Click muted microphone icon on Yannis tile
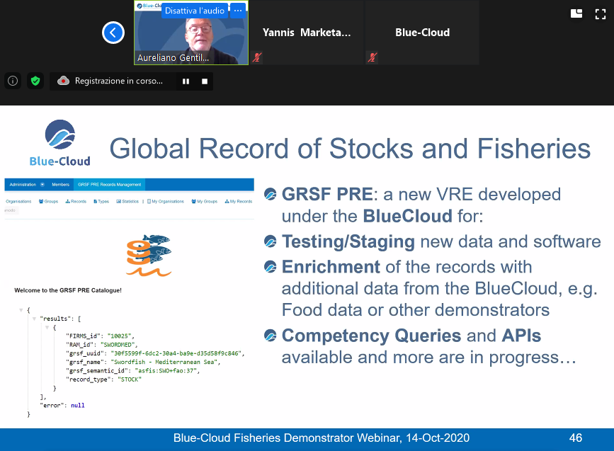This screenshot has height=451, width=614. coord(257,57)
